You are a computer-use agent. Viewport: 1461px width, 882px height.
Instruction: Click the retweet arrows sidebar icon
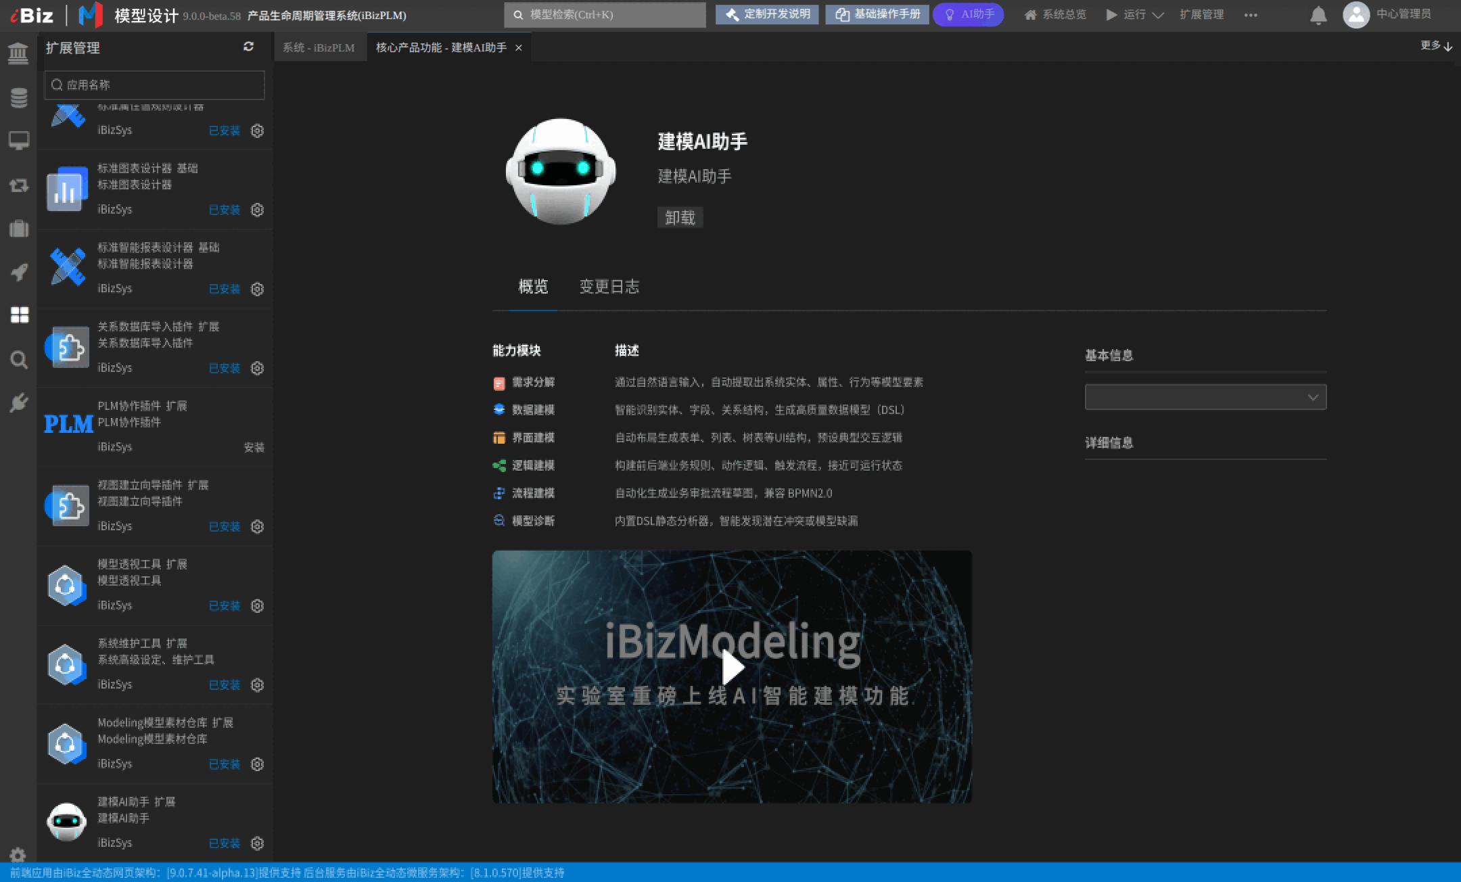[x=19, y=185]
